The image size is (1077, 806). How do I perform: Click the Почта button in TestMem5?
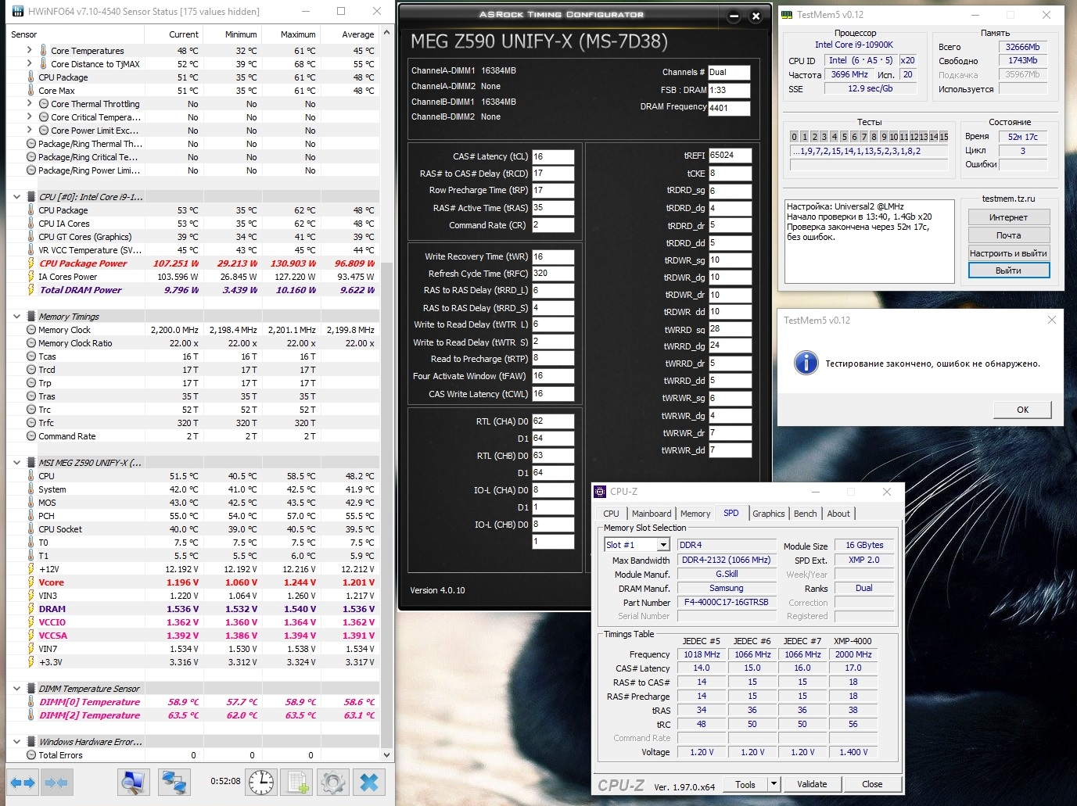pos(1008,235)
